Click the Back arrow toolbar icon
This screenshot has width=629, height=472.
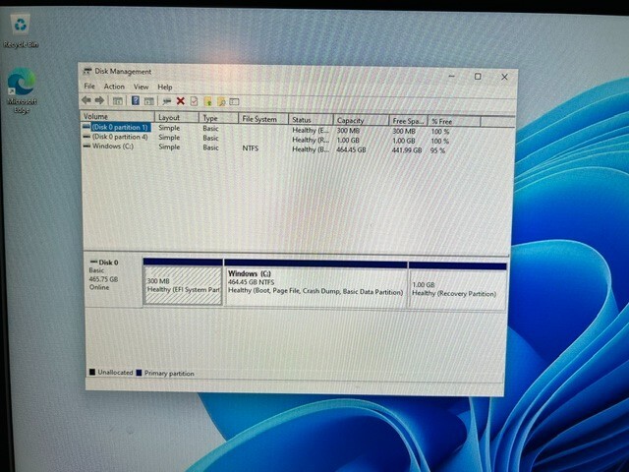(x=86, y=100)
